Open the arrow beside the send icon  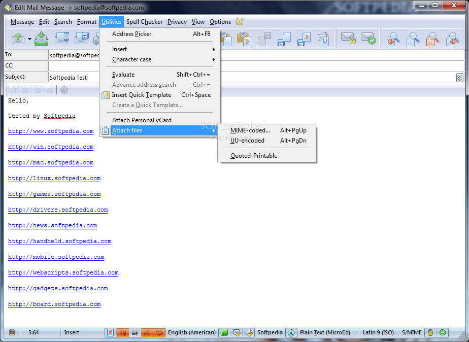coord(29,39)
